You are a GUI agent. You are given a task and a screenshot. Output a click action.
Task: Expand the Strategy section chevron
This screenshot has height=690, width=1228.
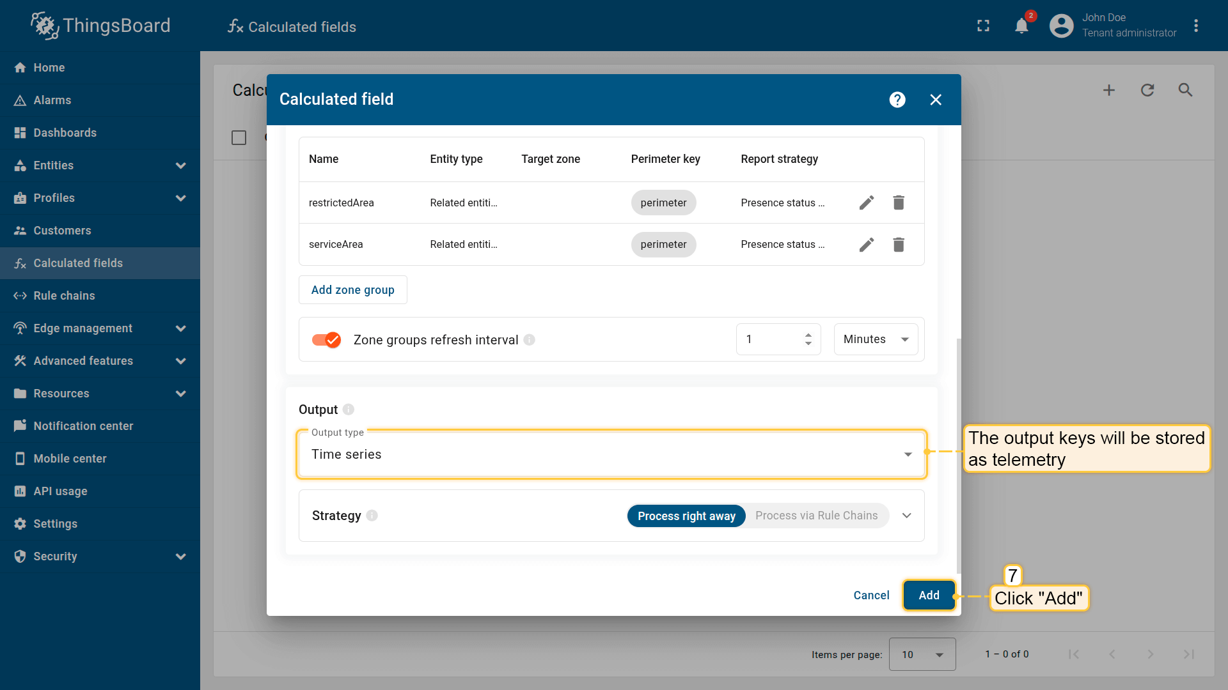[x=906, y=516]
